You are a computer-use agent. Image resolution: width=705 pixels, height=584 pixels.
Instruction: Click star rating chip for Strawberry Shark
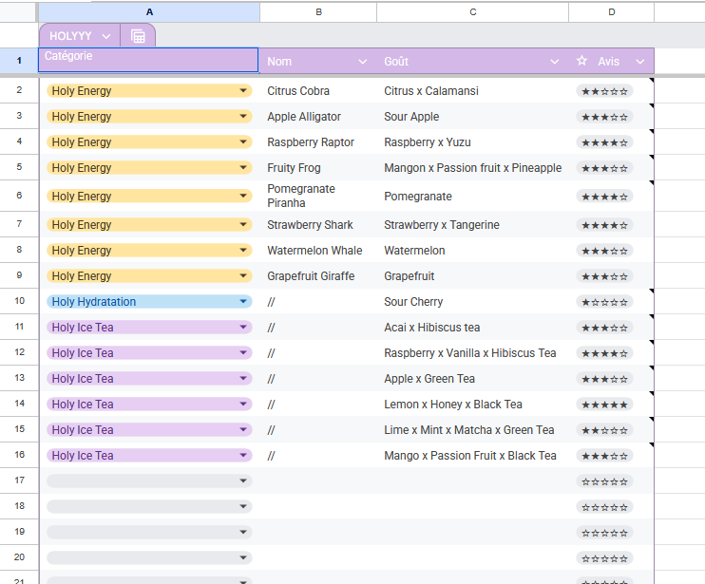604,225
